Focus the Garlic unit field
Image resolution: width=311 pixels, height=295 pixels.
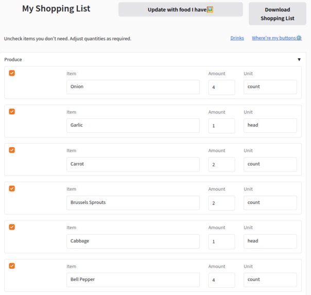(x=270, y=125)
